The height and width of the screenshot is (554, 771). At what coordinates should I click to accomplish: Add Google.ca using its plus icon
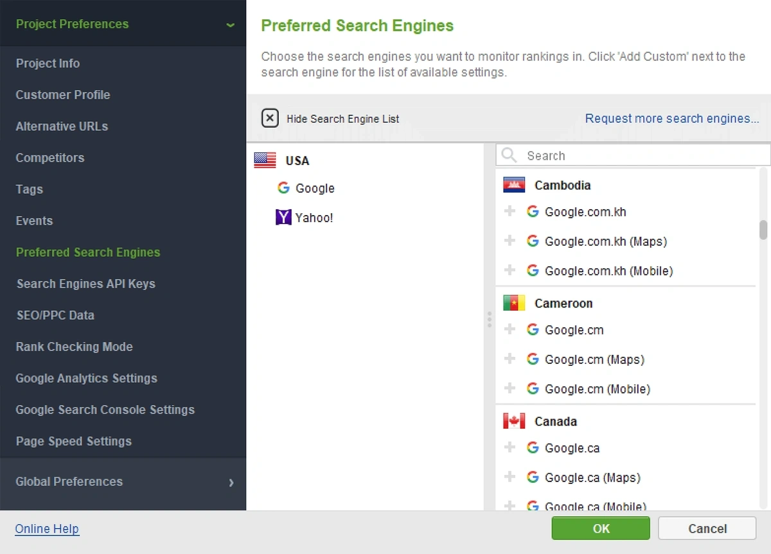[x=510, y=447]
